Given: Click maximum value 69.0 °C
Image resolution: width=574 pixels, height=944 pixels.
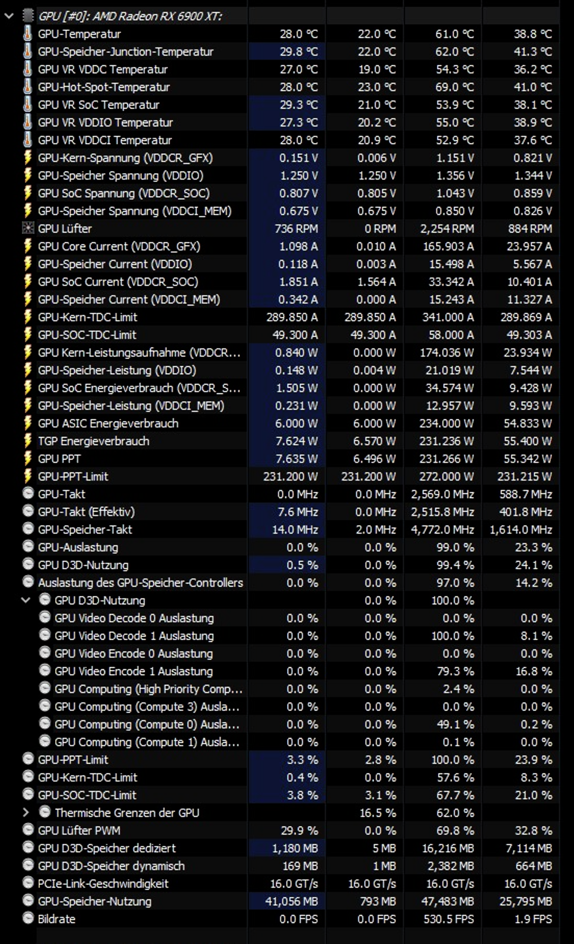Looking at the screenshot, I should tap(455, 87).
